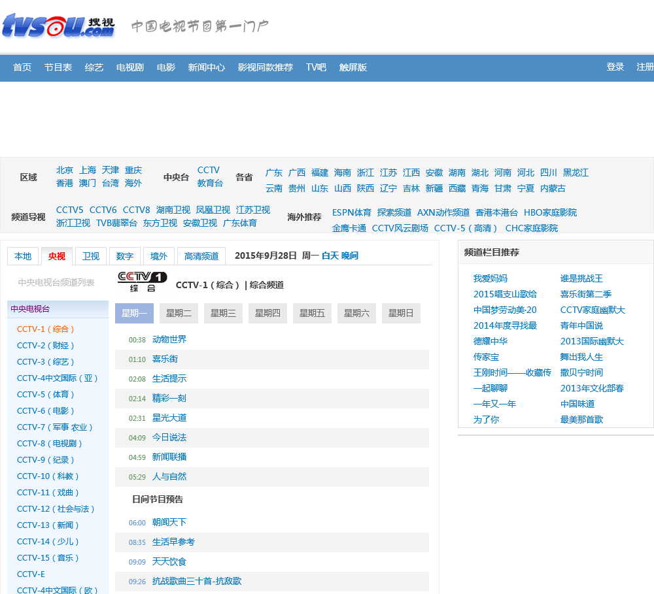654x594 pixels.
Task: Open the 电视剧 navigation item
Action: [130, 67]
